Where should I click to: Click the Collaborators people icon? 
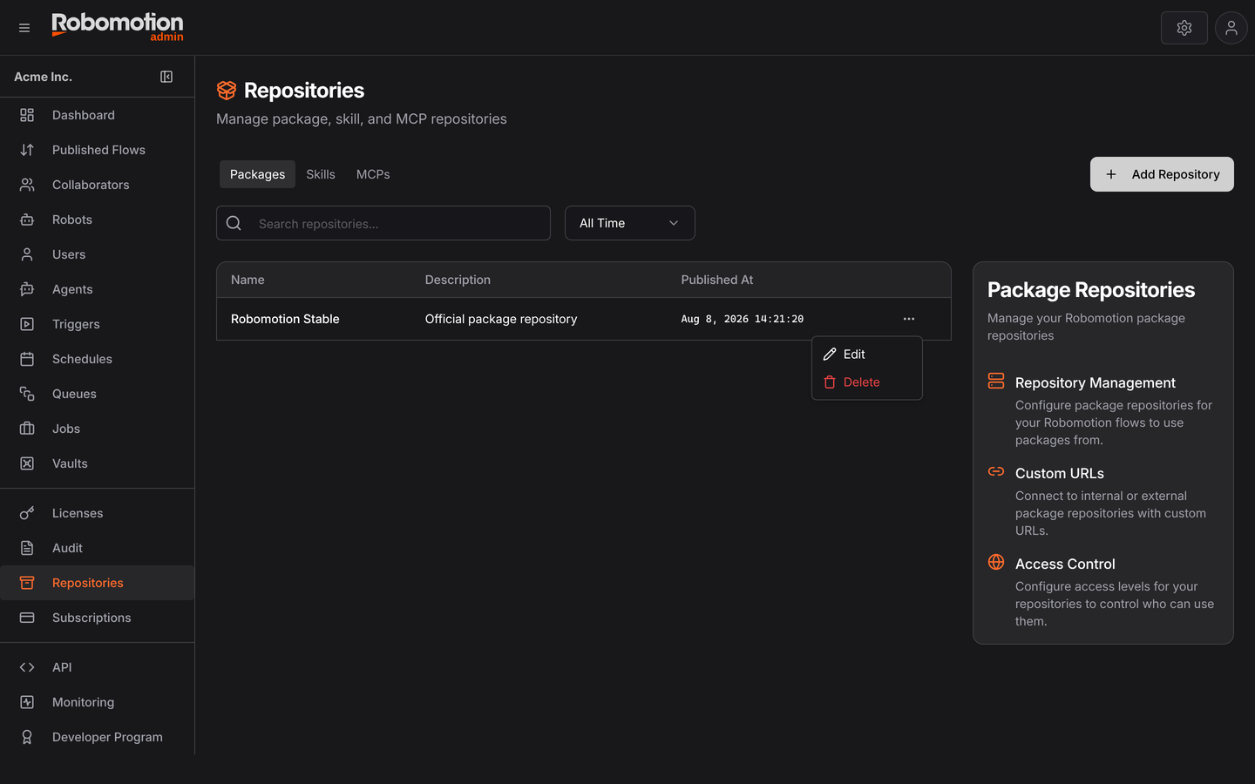point(27,185)
